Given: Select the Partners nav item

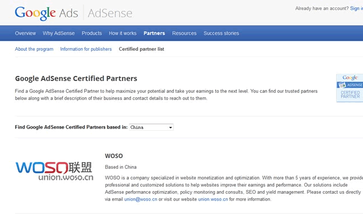Looking at the screenshot, I should click(x=154, y=33).
